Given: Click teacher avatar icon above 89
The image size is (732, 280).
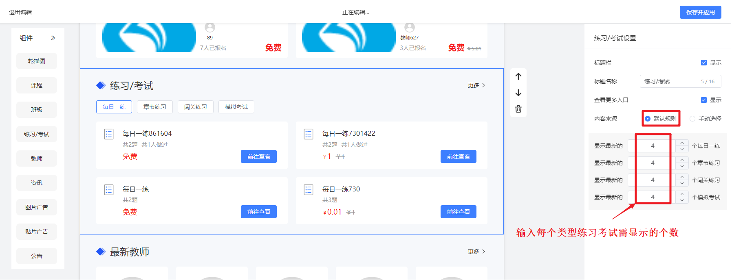Looking at the screenshot, I should click(210, 28).
